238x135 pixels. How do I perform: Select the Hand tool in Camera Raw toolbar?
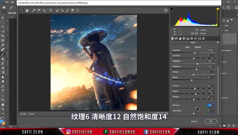27,10
